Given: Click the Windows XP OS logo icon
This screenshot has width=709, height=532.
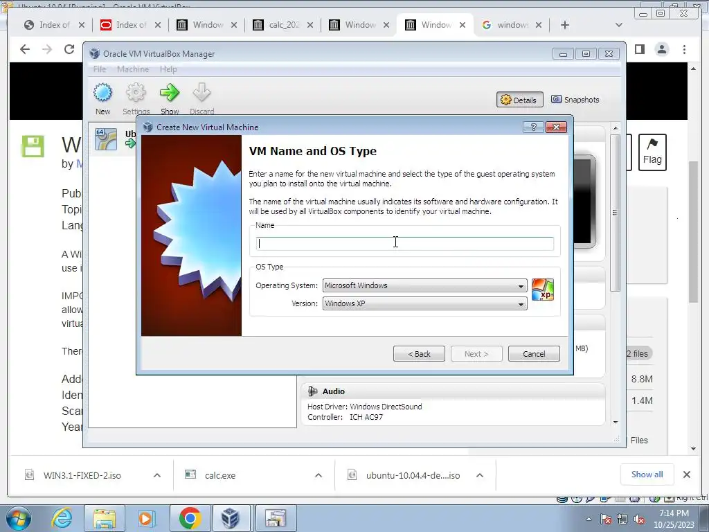Looking at the screenshot, I should point(543,290).
